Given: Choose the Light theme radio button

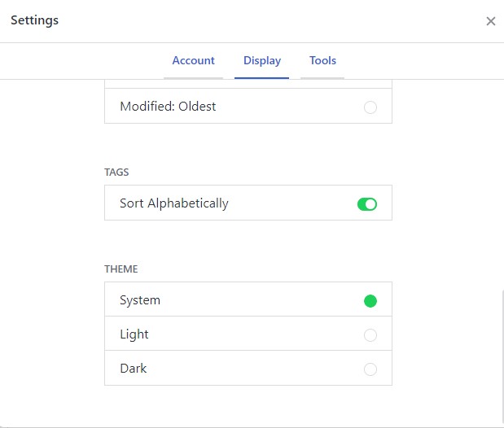Looking at the screenshot, I should tap(370, 334).
